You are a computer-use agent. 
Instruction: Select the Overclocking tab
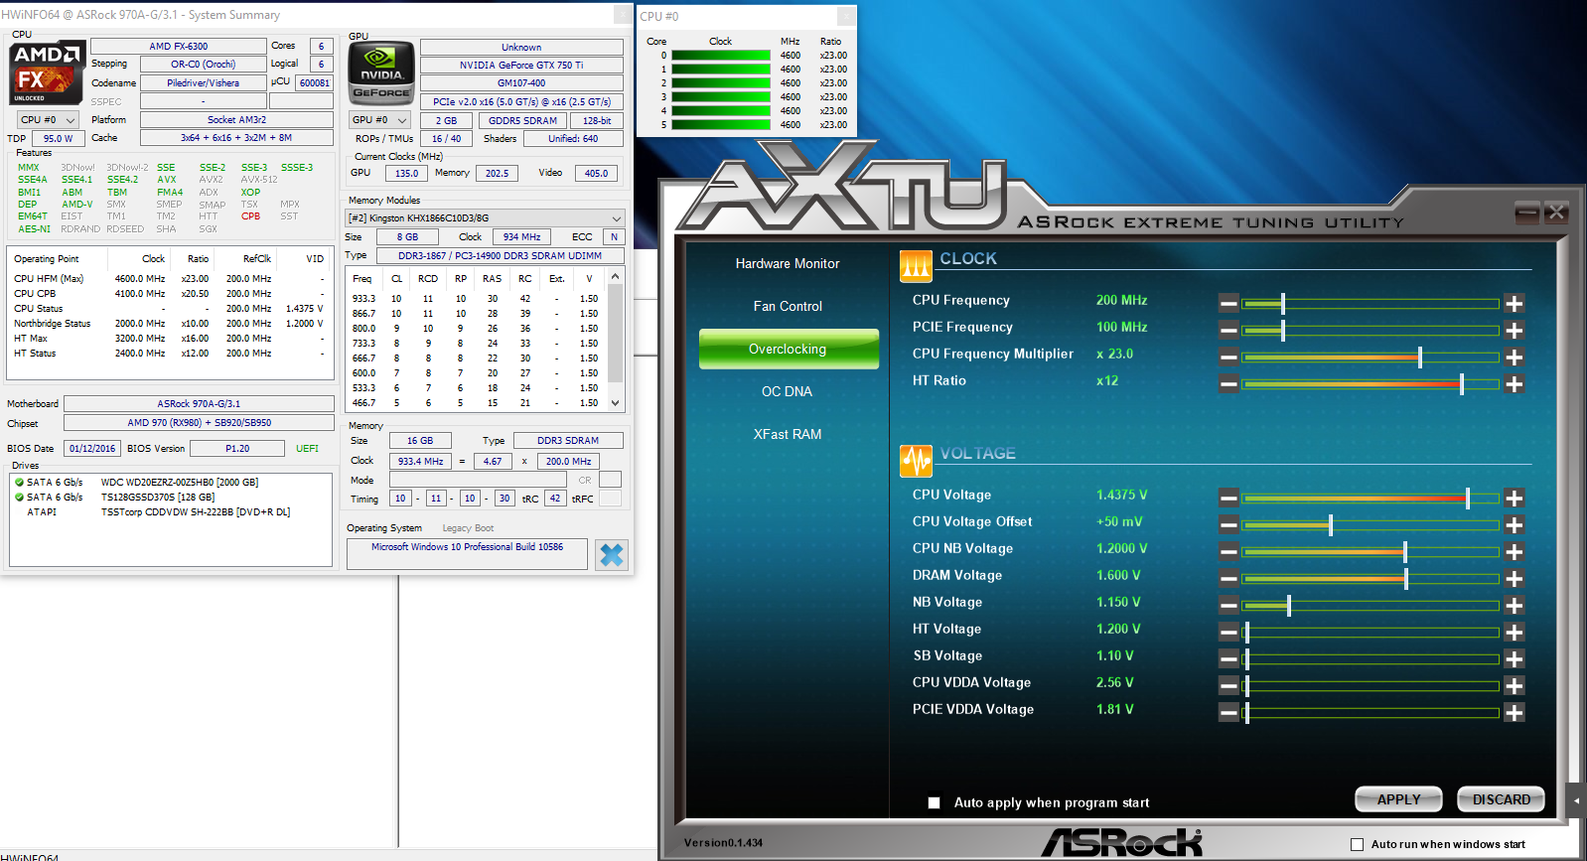point(789,350)
